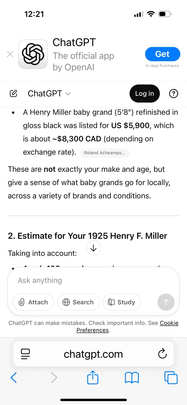Open the help question mark icon
The height and width of the screenshot is (405, 187).
pos(173,94)
